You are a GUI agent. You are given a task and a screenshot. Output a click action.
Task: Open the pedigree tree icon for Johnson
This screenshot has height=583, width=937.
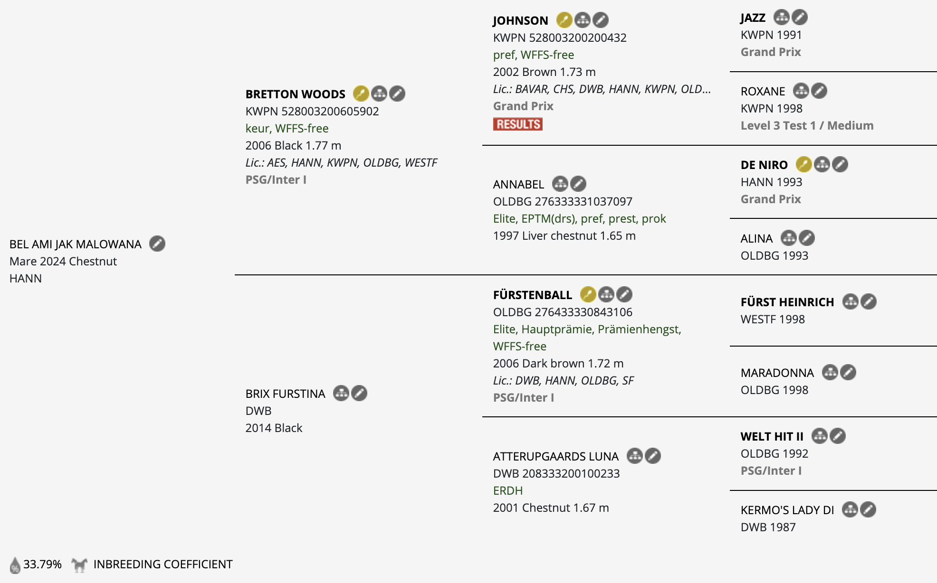click(582, 20)
